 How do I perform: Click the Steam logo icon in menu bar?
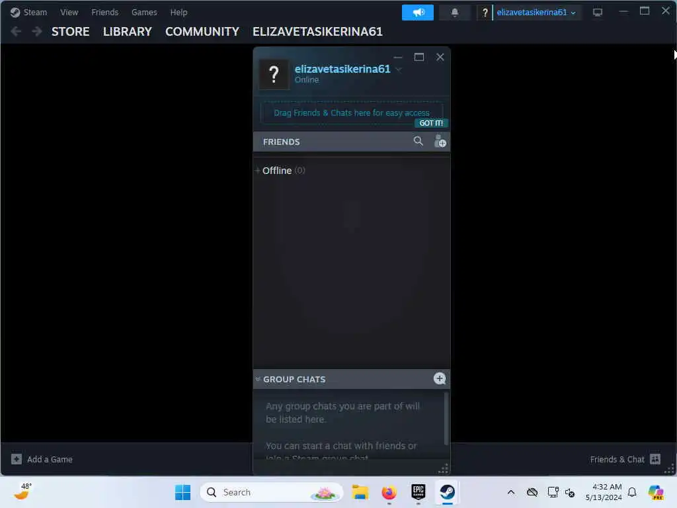15,12
